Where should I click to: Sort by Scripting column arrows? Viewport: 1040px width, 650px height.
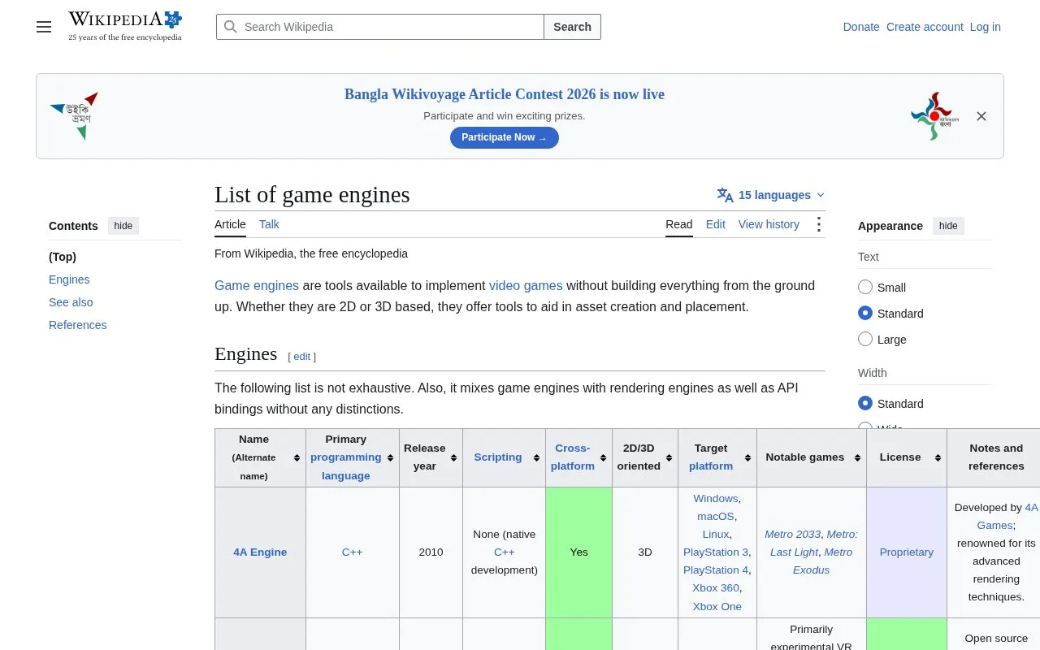pos(536,458)
